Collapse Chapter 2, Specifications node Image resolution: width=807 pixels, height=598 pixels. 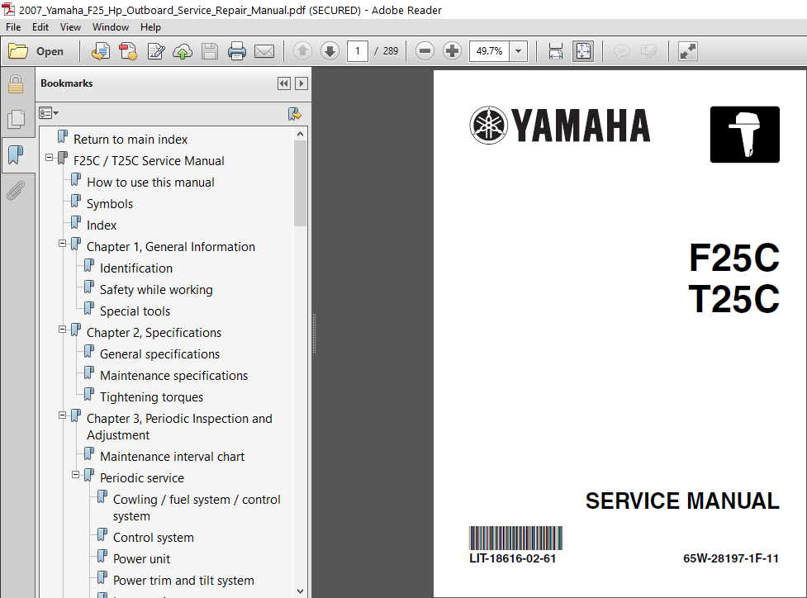[62, 330]
